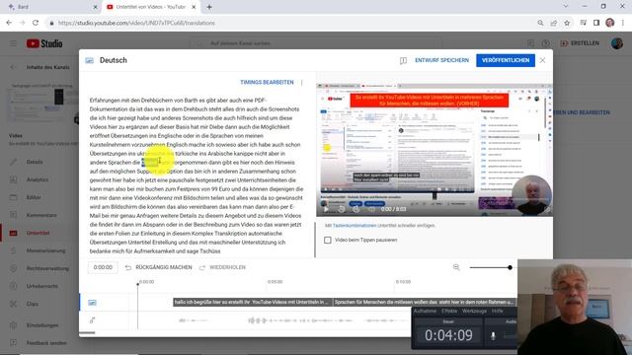Open the Studio help icon
This screenshot has height=355, width=632.
545,43
